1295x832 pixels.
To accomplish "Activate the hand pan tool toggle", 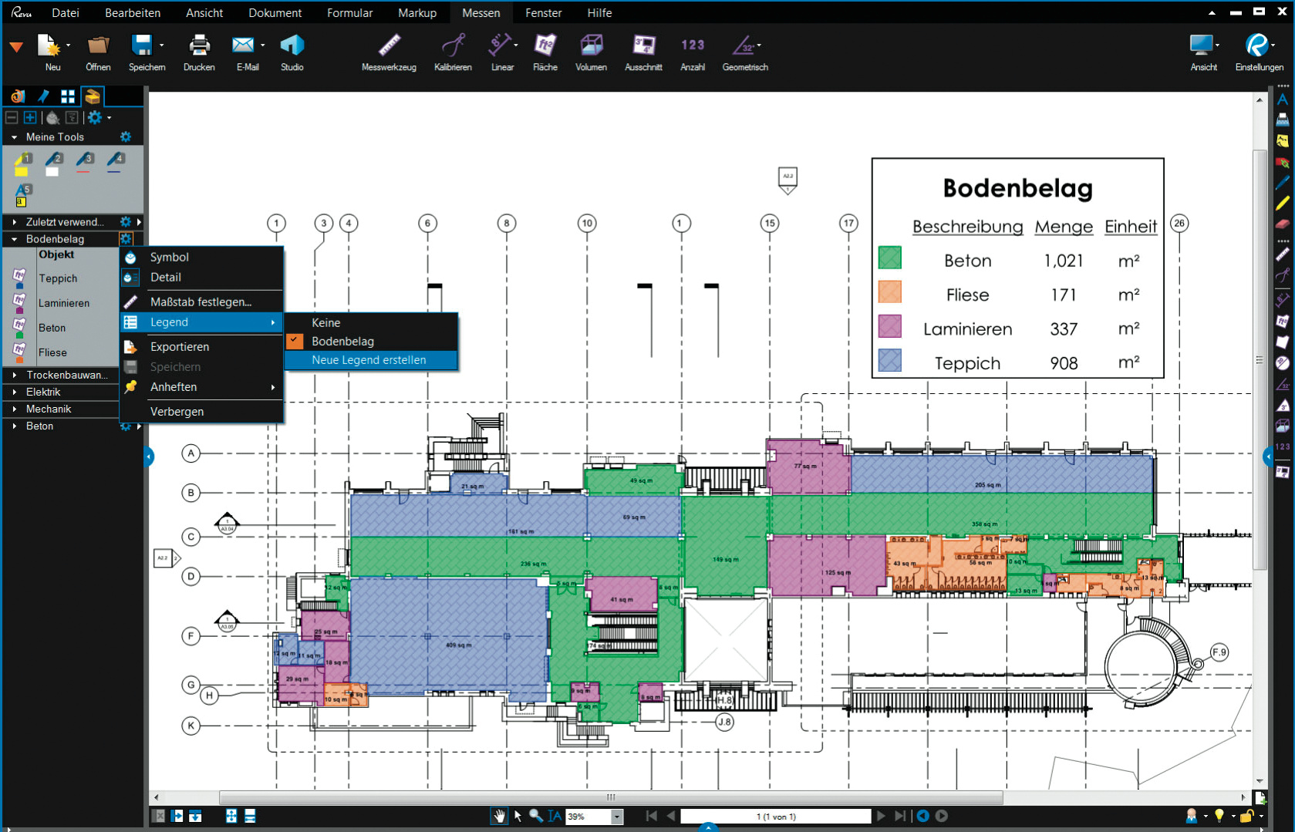I will coord(499,816).
